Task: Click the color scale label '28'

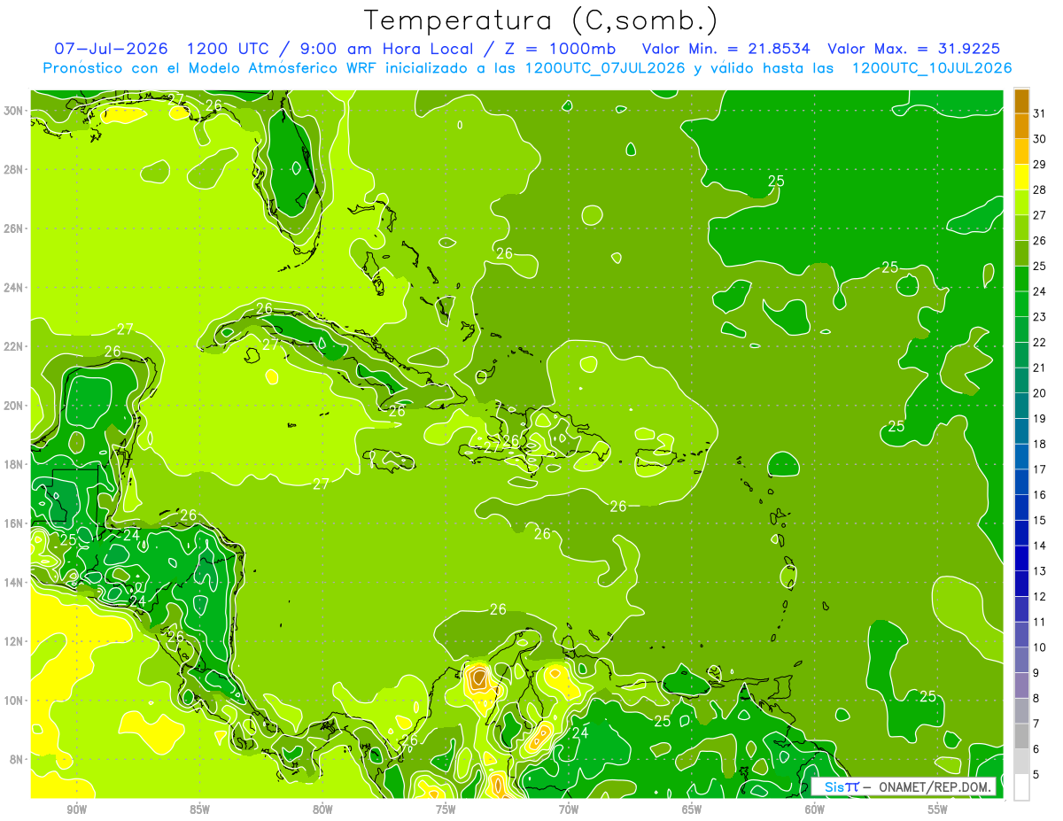Action: point(1040,189)
